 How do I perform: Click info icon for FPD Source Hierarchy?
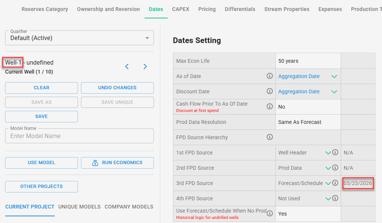coord(270,137)
